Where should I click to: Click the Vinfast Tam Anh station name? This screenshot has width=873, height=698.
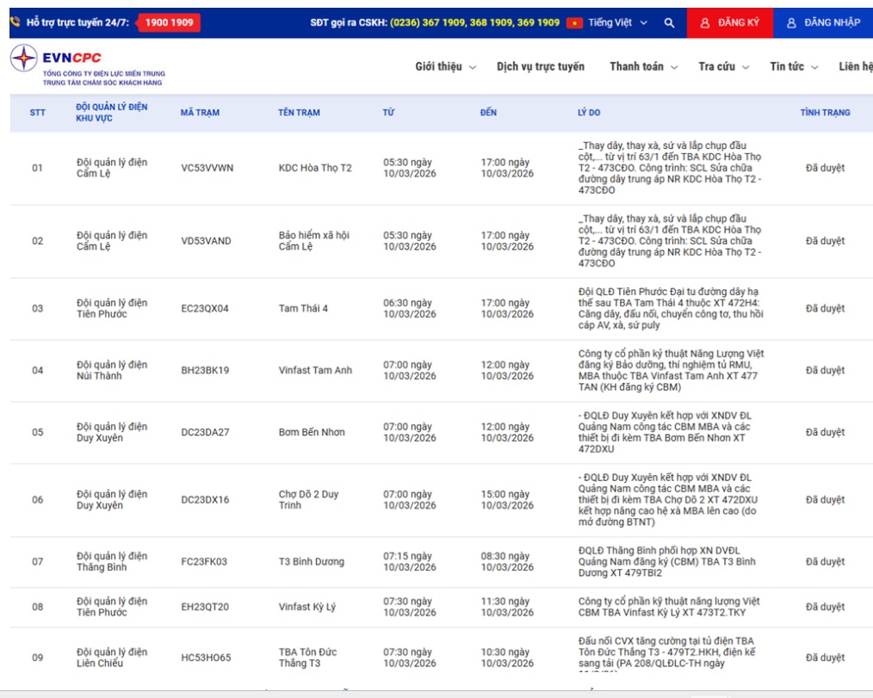(x=315, y=371)
